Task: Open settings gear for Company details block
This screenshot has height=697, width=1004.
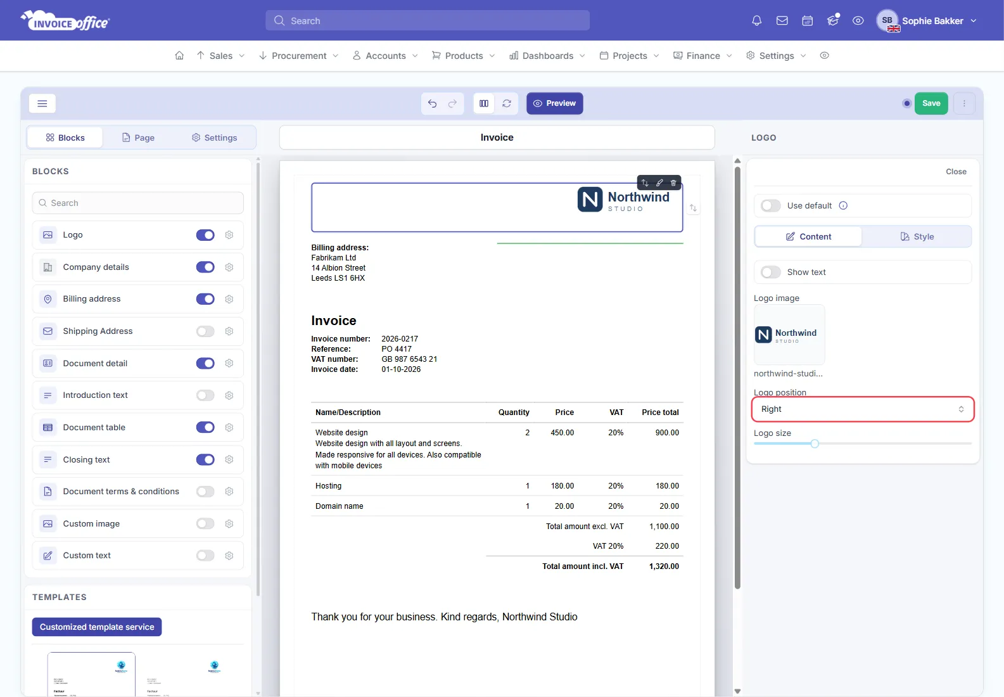Action: [229, 267]
